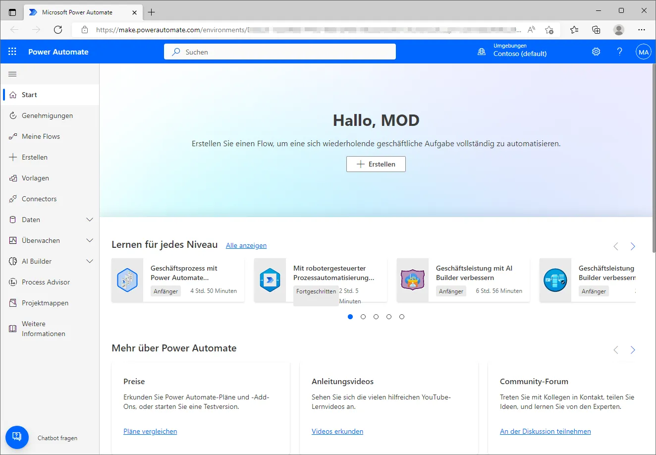Open Settings gear in header
This screenshot has height=455, width=656.
(596, 52)
